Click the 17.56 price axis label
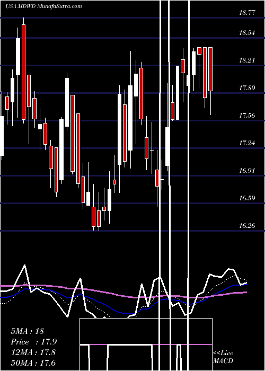This screenshot has height=371, width=265. 247,116
